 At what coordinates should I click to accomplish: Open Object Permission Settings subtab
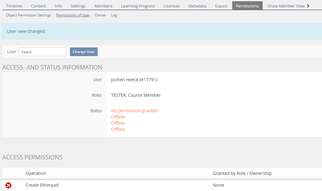pos(29,15)
